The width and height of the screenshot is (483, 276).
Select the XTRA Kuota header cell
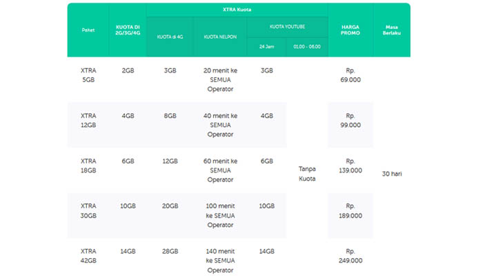[237, 10]
